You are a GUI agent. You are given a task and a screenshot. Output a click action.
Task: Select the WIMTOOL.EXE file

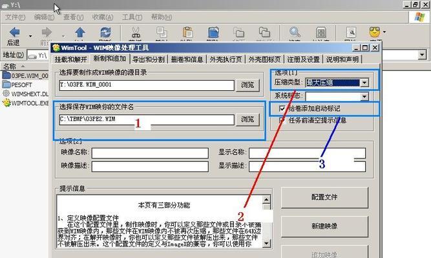pos(26,103)
